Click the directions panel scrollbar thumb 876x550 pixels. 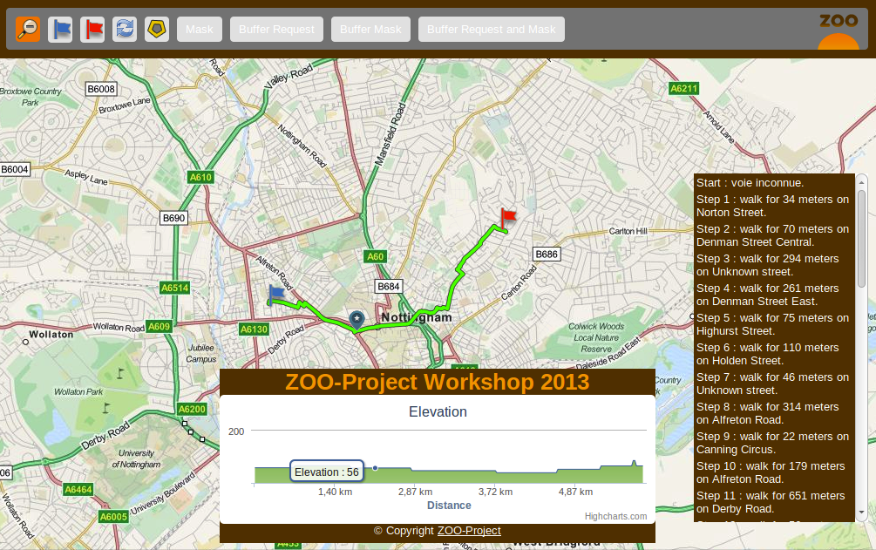(861, 237)
